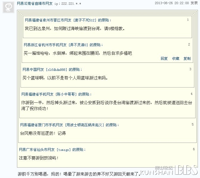
Task: Click the commenter avatar icon
Action: 8,7
